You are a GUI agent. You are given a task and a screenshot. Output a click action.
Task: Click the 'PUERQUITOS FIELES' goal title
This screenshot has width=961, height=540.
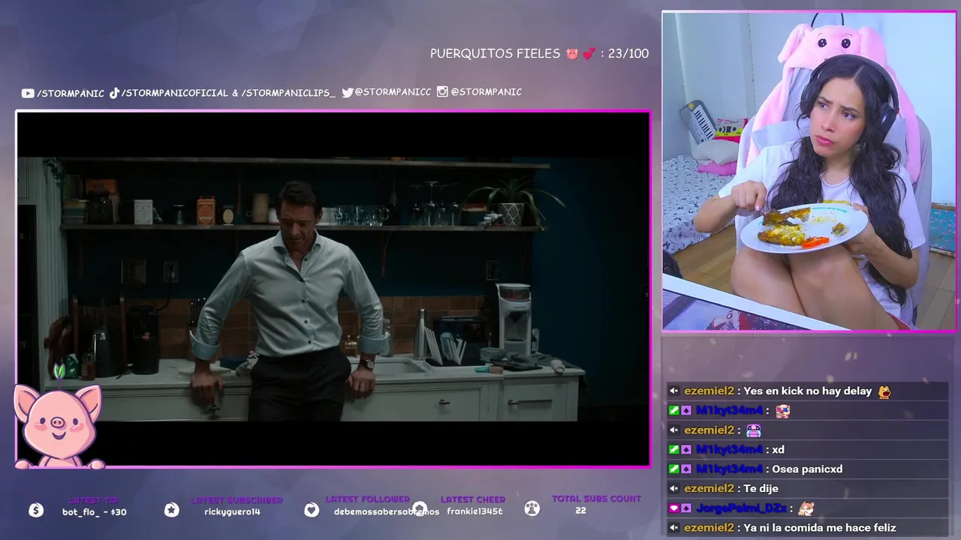495,54
